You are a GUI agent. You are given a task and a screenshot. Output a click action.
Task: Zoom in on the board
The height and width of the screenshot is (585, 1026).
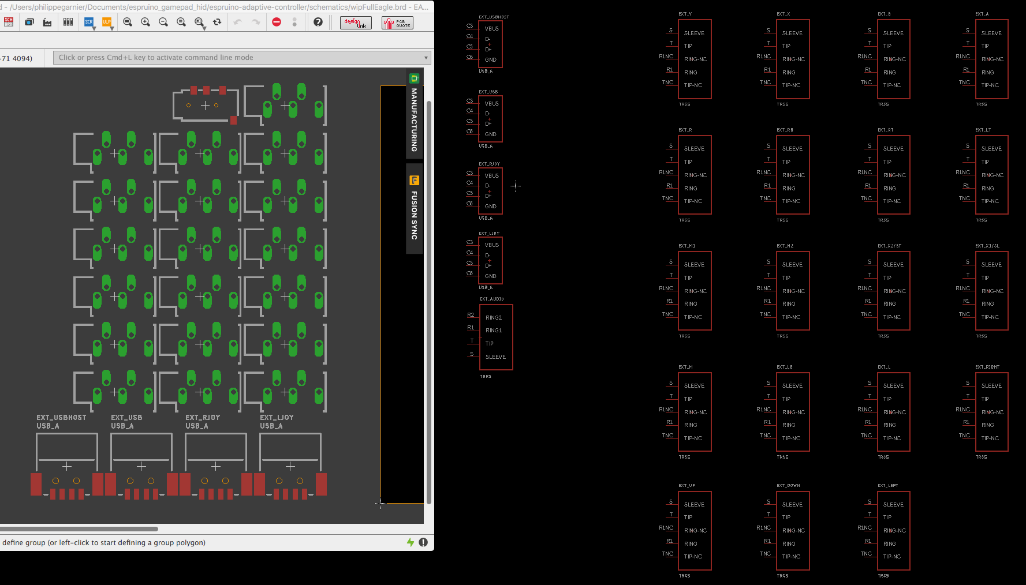[145, 22]
